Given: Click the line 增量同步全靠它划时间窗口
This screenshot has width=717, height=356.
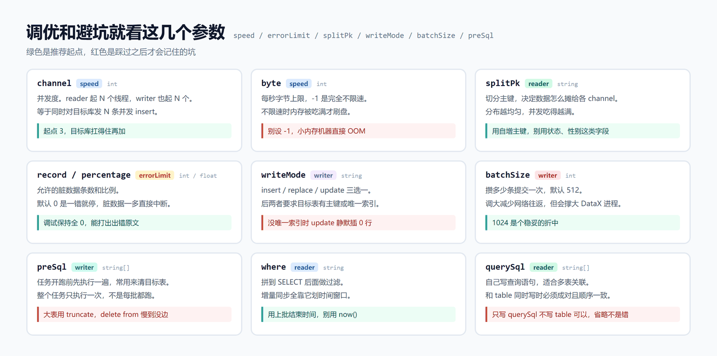Looking at the screenshot, I should click(x=307, y=295).
